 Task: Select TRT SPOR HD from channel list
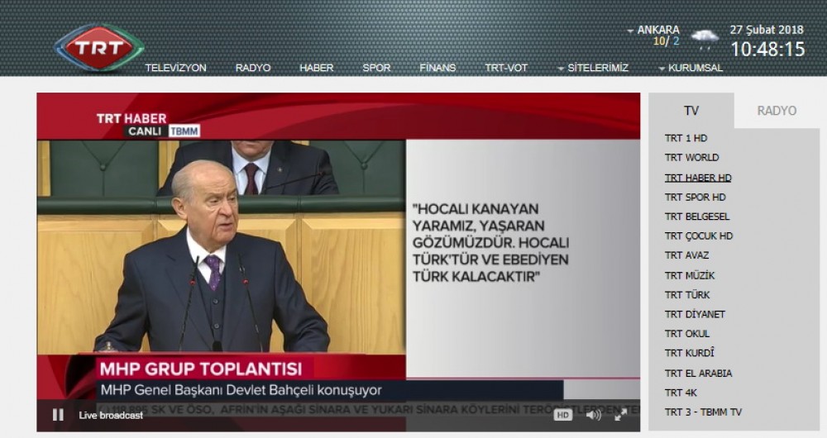point(695,198)
